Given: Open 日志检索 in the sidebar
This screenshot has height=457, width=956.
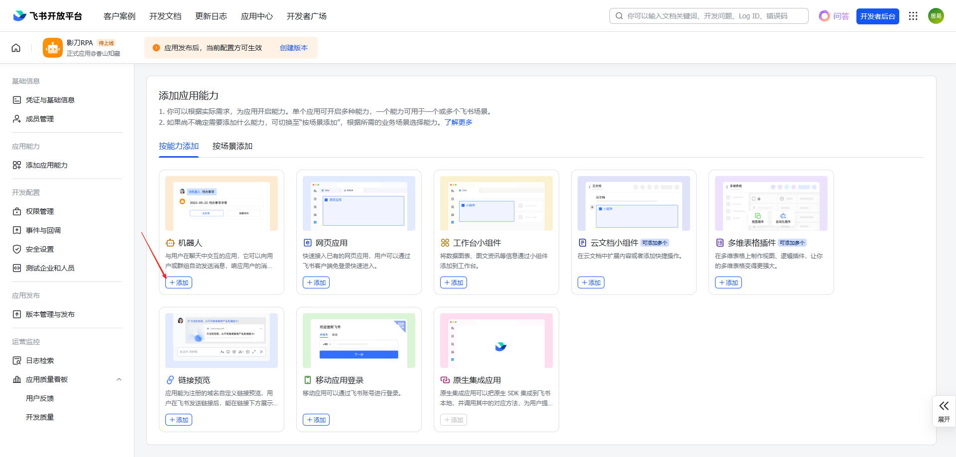Looking at the screenshot, I should (x=40, y=361).
